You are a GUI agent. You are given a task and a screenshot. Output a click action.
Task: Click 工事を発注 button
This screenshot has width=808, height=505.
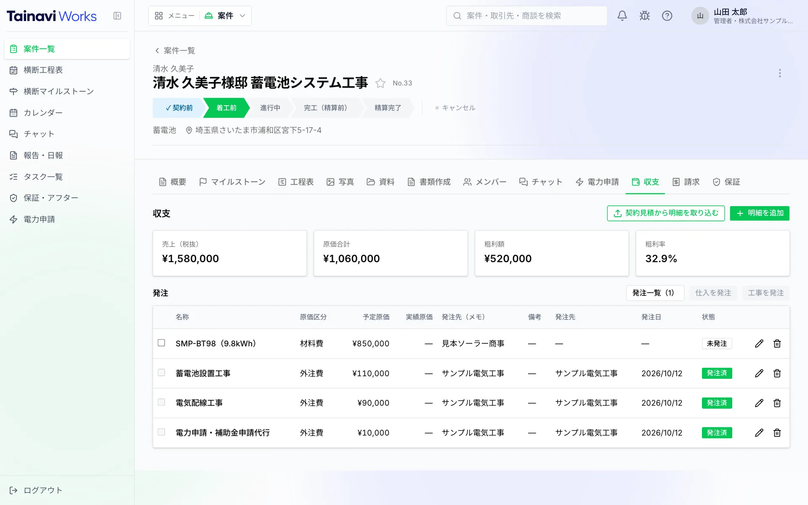[765, 293]
